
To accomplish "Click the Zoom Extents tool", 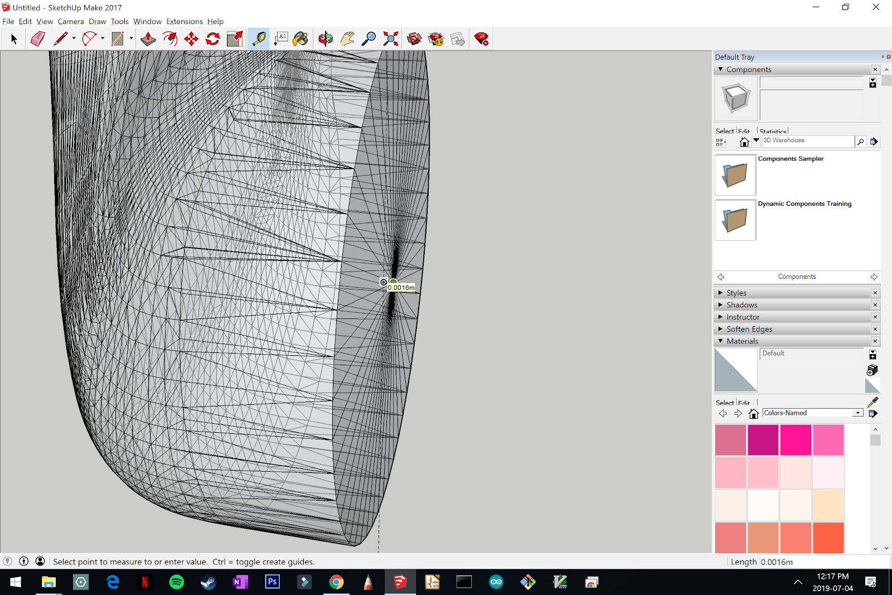I will pyautogui.click(x=391, y=38).
